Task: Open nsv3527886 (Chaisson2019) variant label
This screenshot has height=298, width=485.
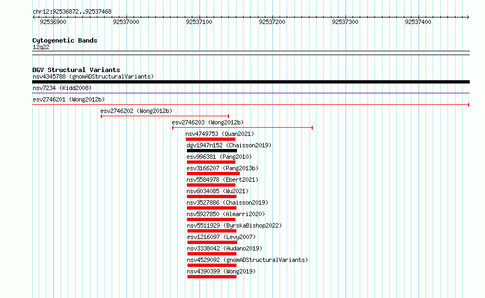Action: coord(227,202)
